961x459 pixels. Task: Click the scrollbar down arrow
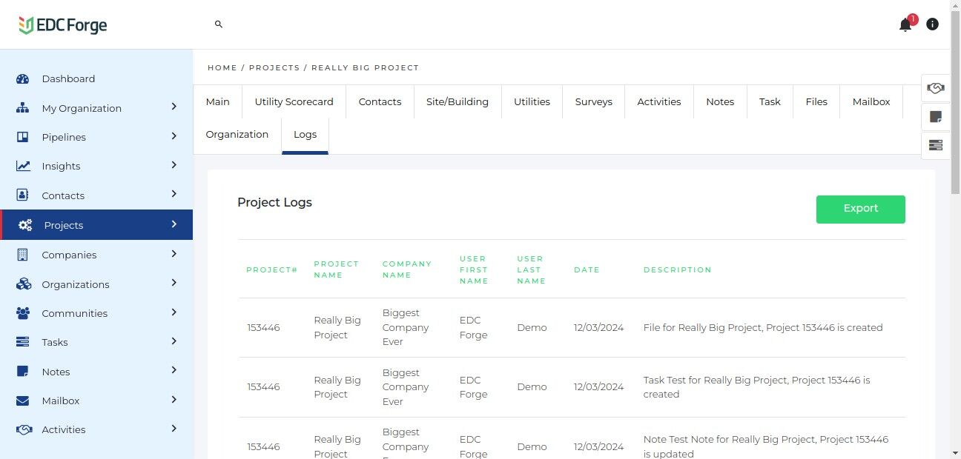coord(955,452)
